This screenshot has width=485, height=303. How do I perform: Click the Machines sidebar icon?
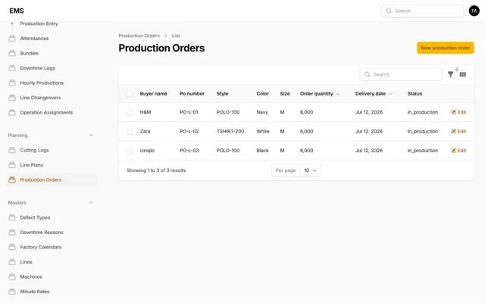(12, 277)
